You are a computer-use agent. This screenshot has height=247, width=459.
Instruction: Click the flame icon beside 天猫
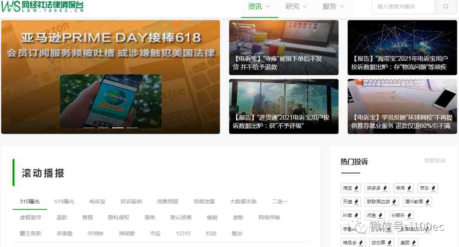tap(356, 202)
